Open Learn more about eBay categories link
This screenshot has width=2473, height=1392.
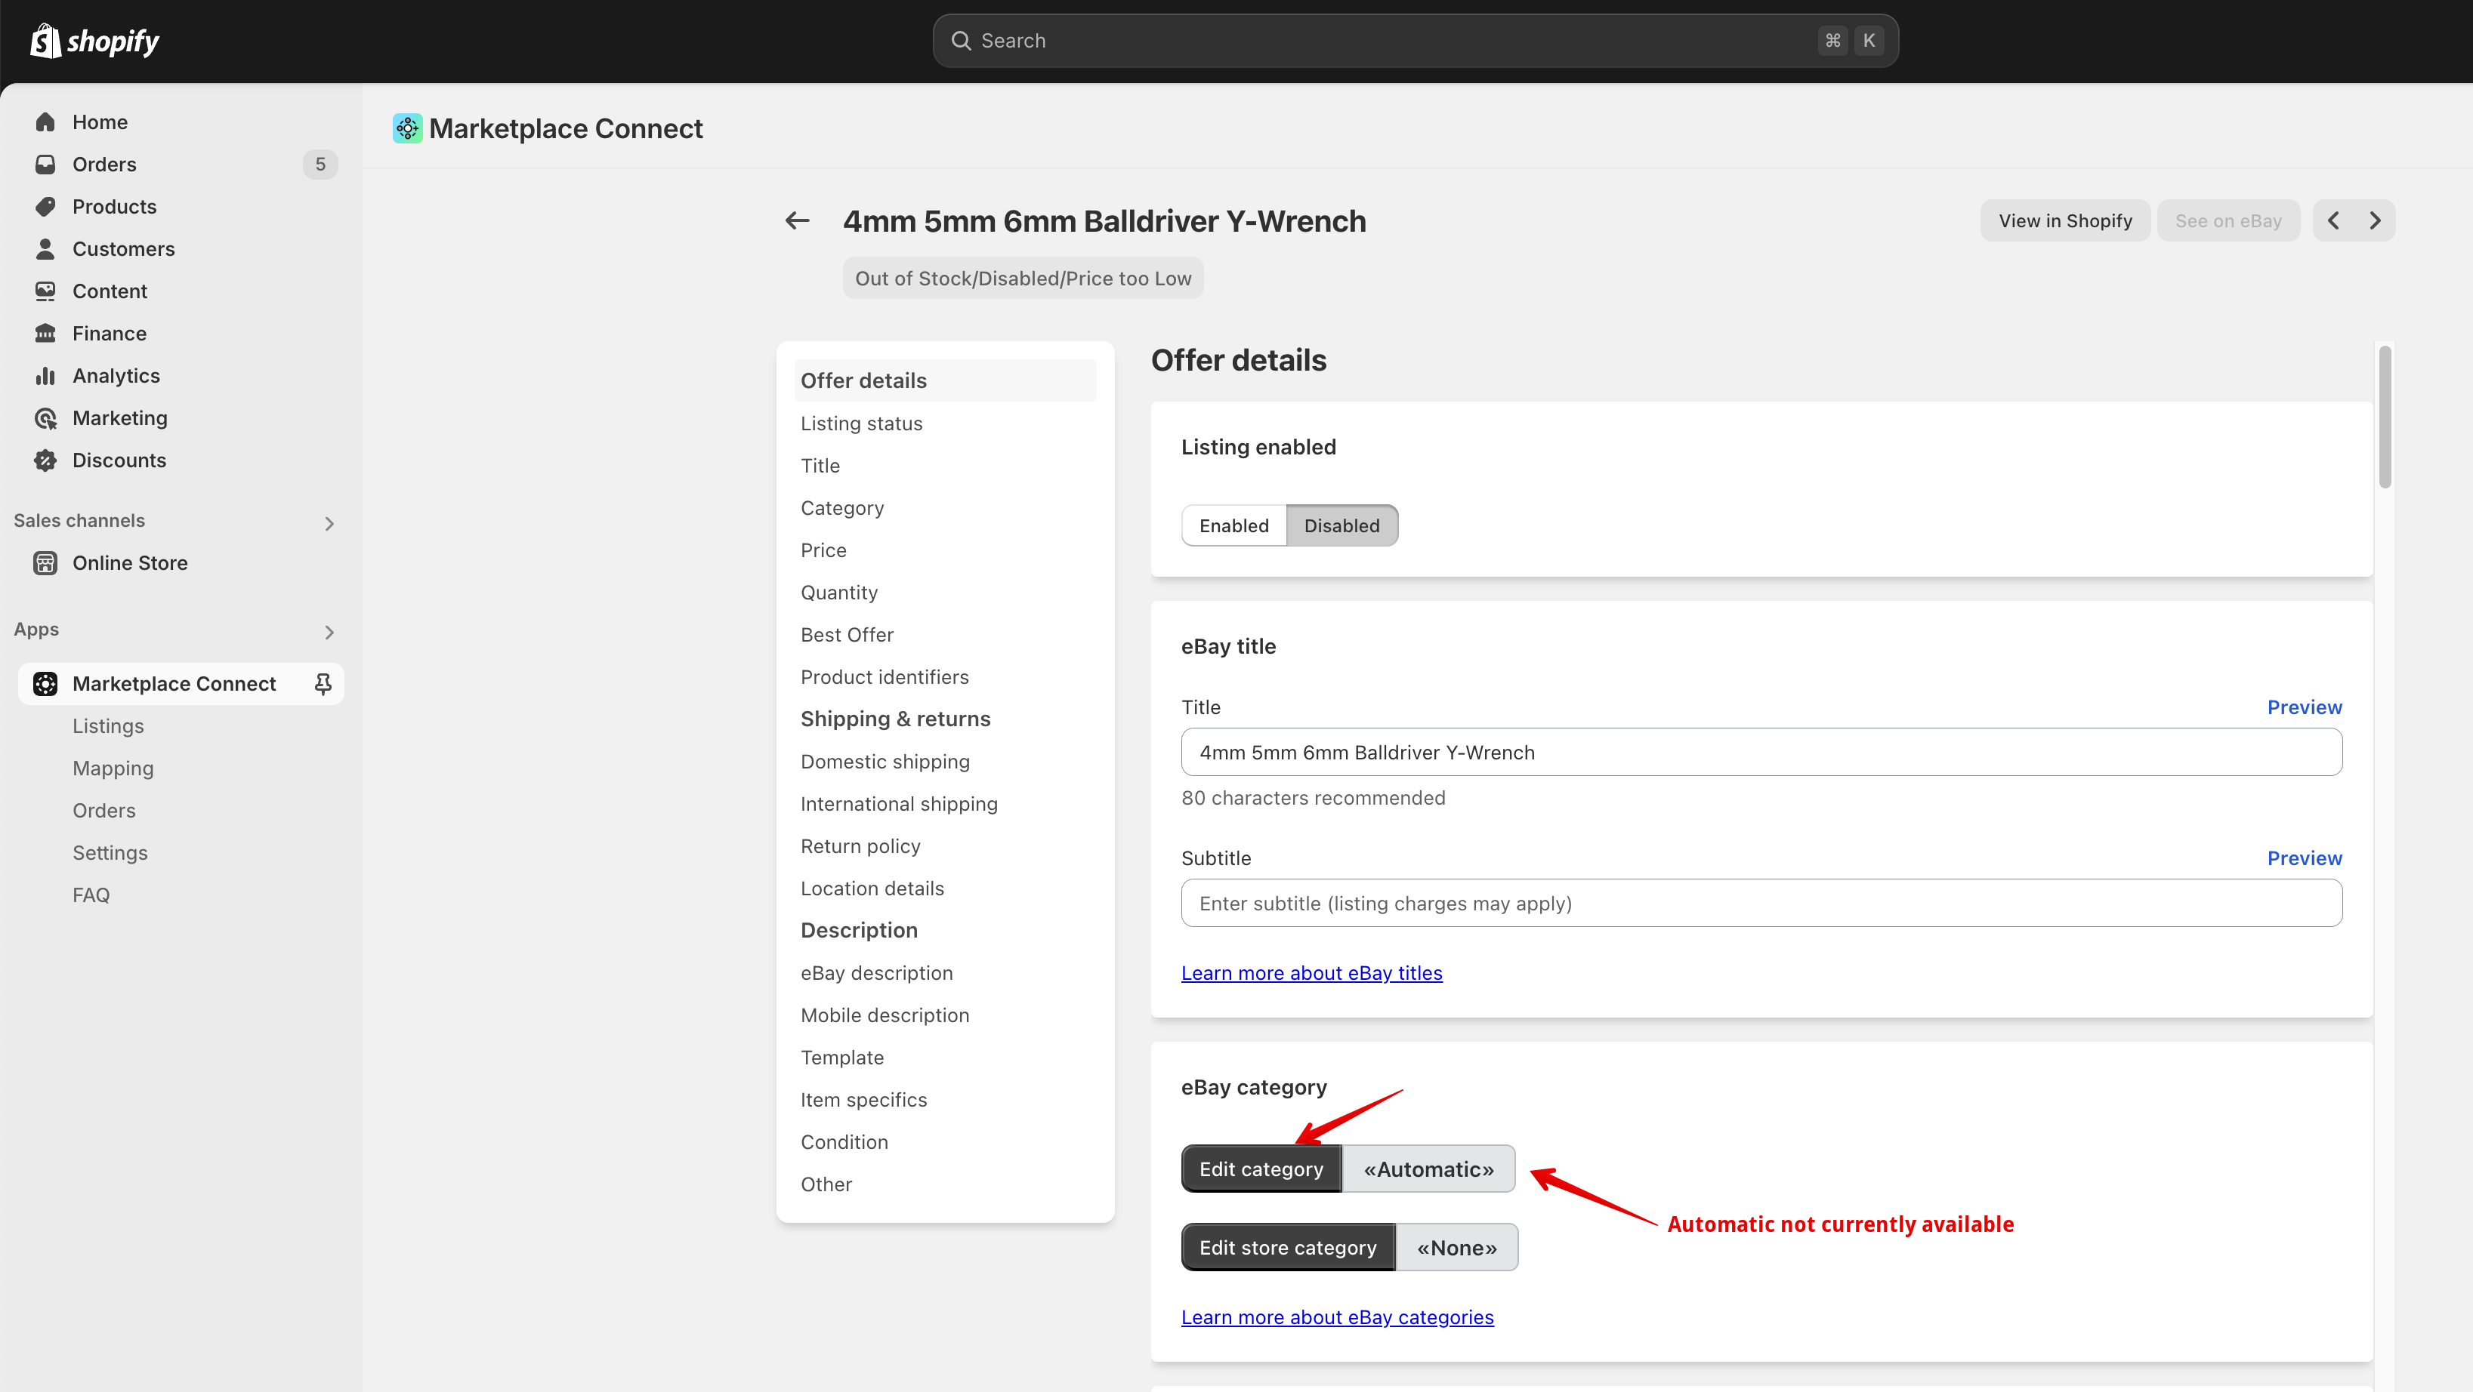1337,1317
